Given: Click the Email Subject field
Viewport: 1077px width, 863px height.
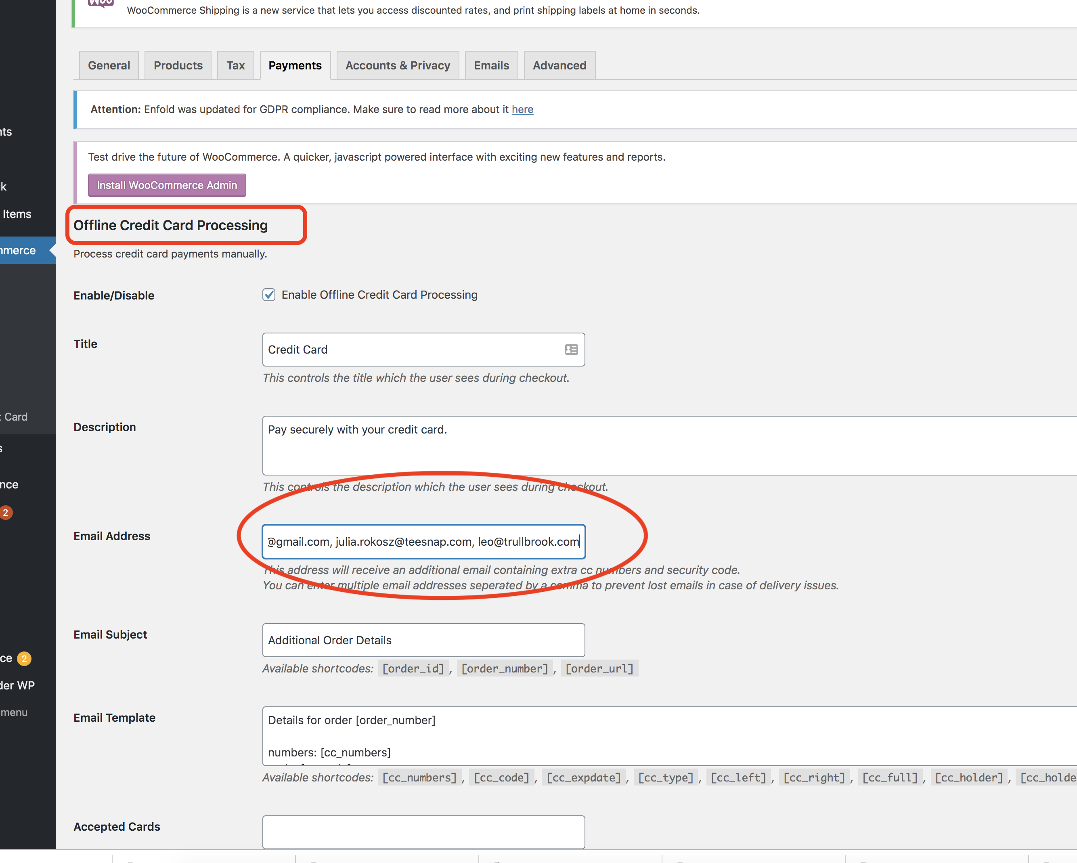Looking at the screenshot, I should (x=423, y=640).
